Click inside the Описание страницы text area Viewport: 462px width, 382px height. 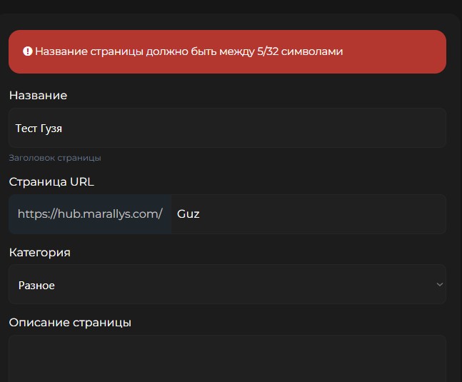pos(227,358)
